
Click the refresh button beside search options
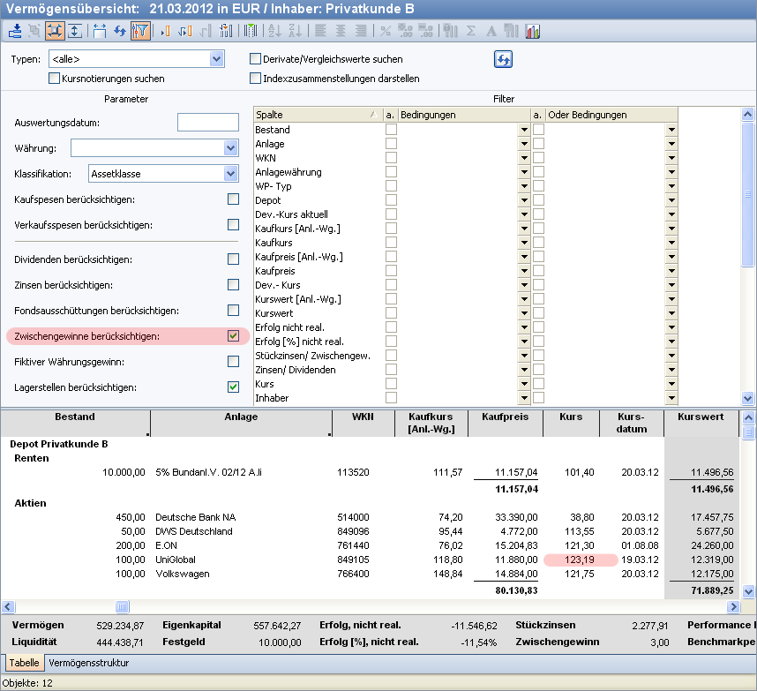503,59
